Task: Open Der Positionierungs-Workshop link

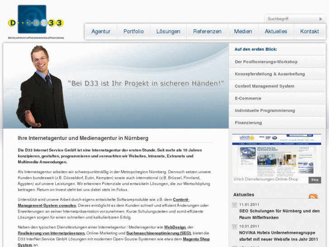Action: [277, 62]
